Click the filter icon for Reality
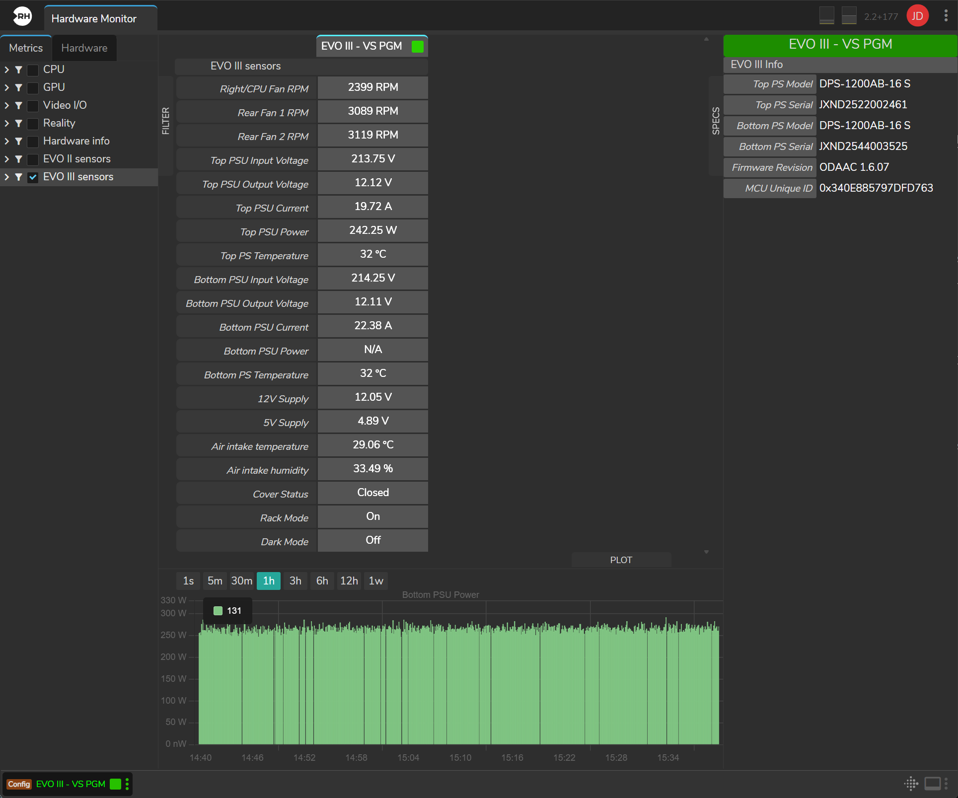This screenshot has height=798, width=958. (x=19, y=123)
